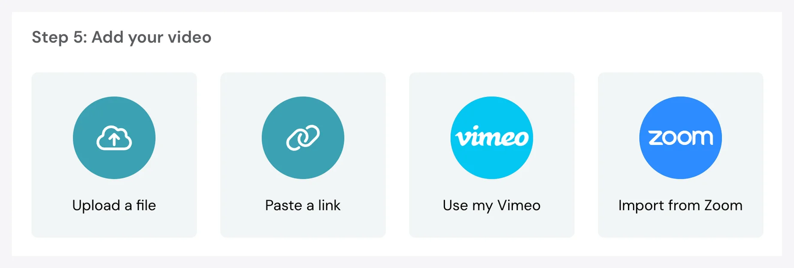794x268 pixels.
Task: Click the word "Upload" under the cloud
Action: 96,206
